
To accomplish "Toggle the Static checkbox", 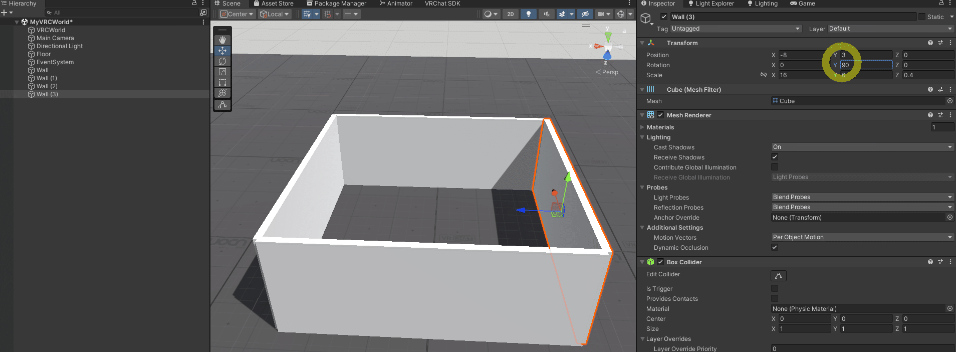I will [x=922, y=17].
